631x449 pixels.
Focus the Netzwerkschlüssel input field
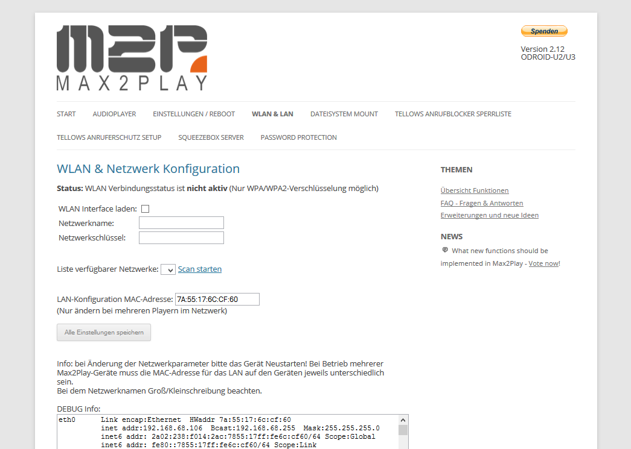click(x=182, y=237)
